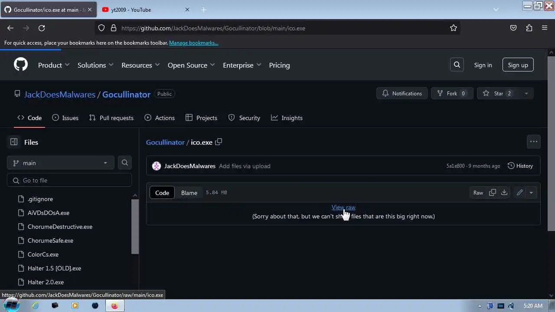Open the Actions tab
The image size is (555, 312).
coord(160,118)
